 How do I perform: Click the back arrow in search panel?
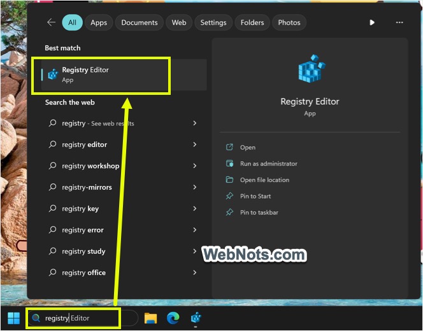(x=51, y=22)
